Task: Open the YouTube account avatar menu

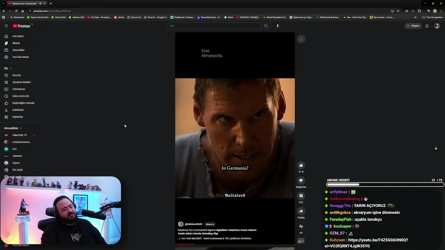Action: point(437,26)
